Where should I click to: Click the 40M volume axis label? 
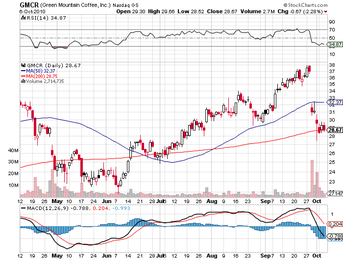[13, 150]
